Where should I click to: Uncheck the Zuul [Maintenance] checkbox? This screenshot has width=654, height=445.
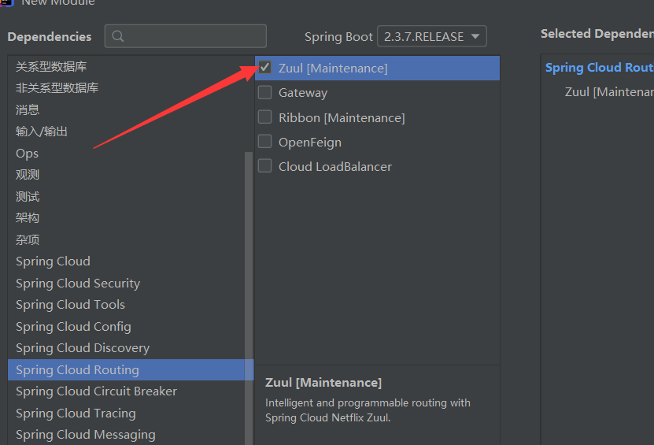coord(265,68)
